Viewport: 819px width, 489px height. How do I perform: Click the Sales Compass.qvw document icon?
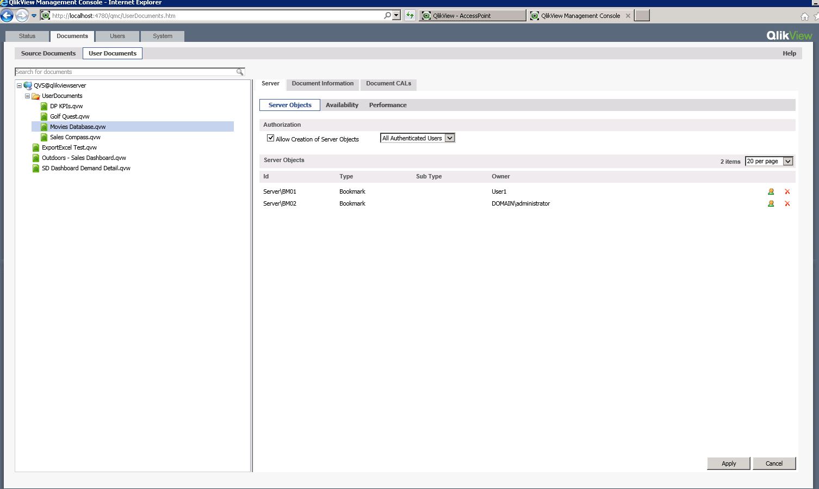click(44, 137)
